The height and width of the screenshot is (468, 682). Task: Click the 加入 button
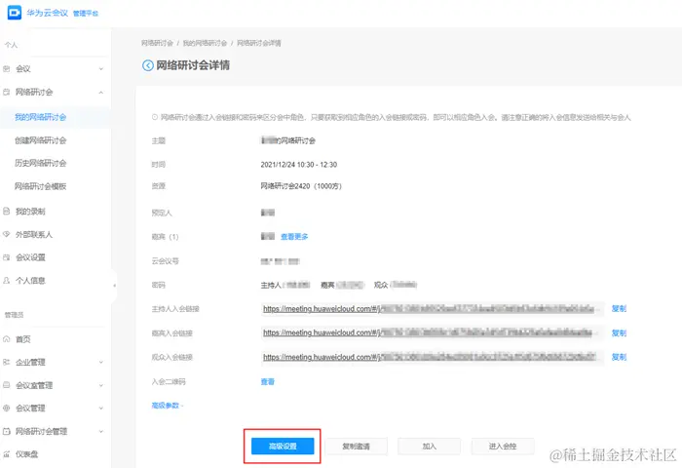(429, 447)
